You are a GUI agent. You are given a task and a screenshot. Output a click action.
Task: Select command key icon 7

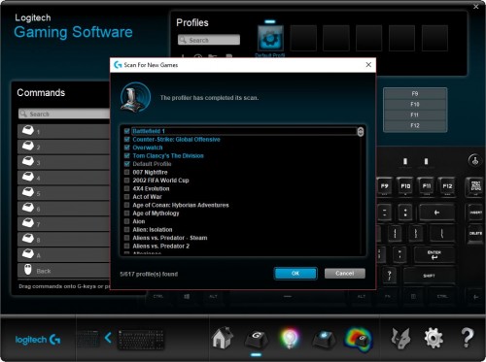(28, 223)
